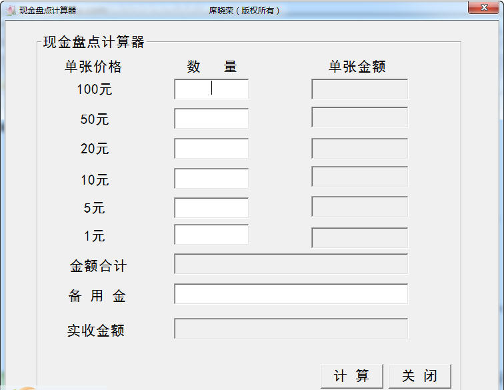This screenshot has width=504, height=390.
Task: Click the 50元 label
Action: pos(95,119)
